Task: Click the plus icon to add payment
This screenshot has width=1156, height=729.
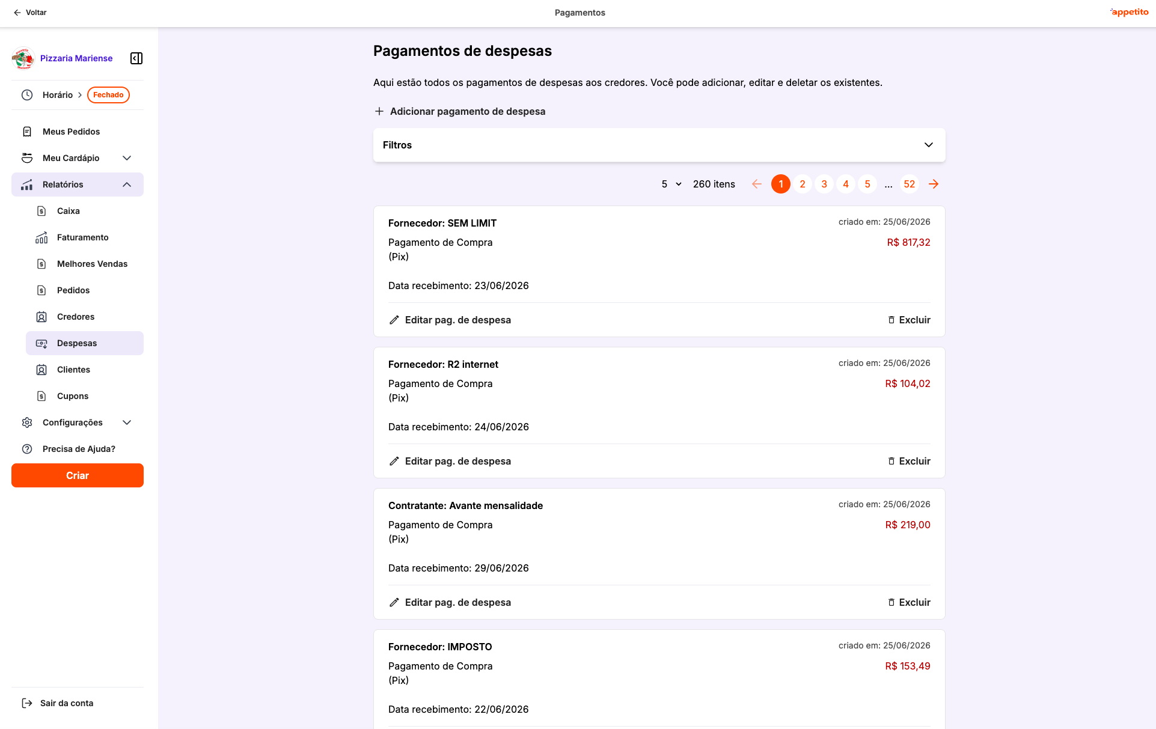Action: [379, 111]
